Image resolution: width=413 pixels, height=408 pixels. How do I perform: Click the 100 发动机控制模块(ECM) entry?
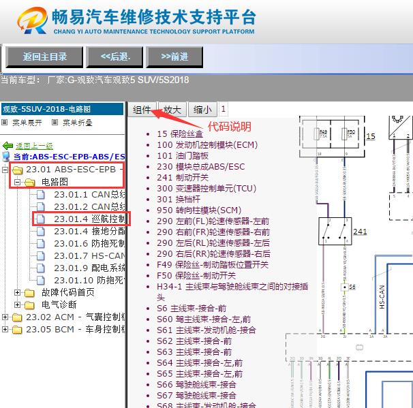point(207,145)
